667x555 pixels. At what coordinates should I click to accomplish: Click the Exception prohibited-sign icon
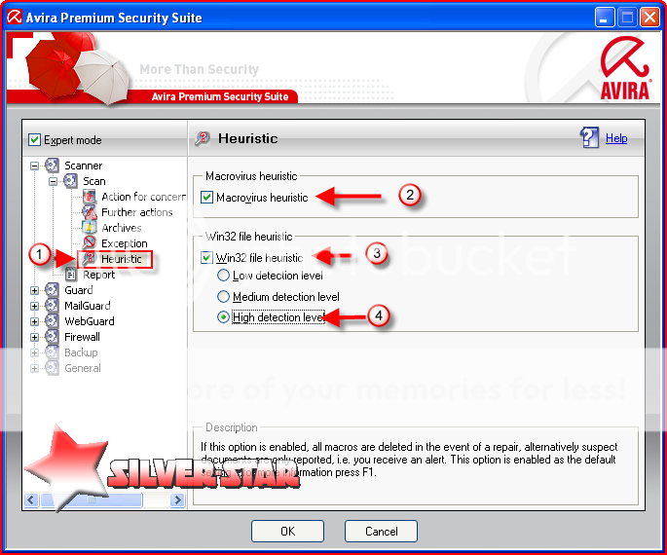[90, 242]
